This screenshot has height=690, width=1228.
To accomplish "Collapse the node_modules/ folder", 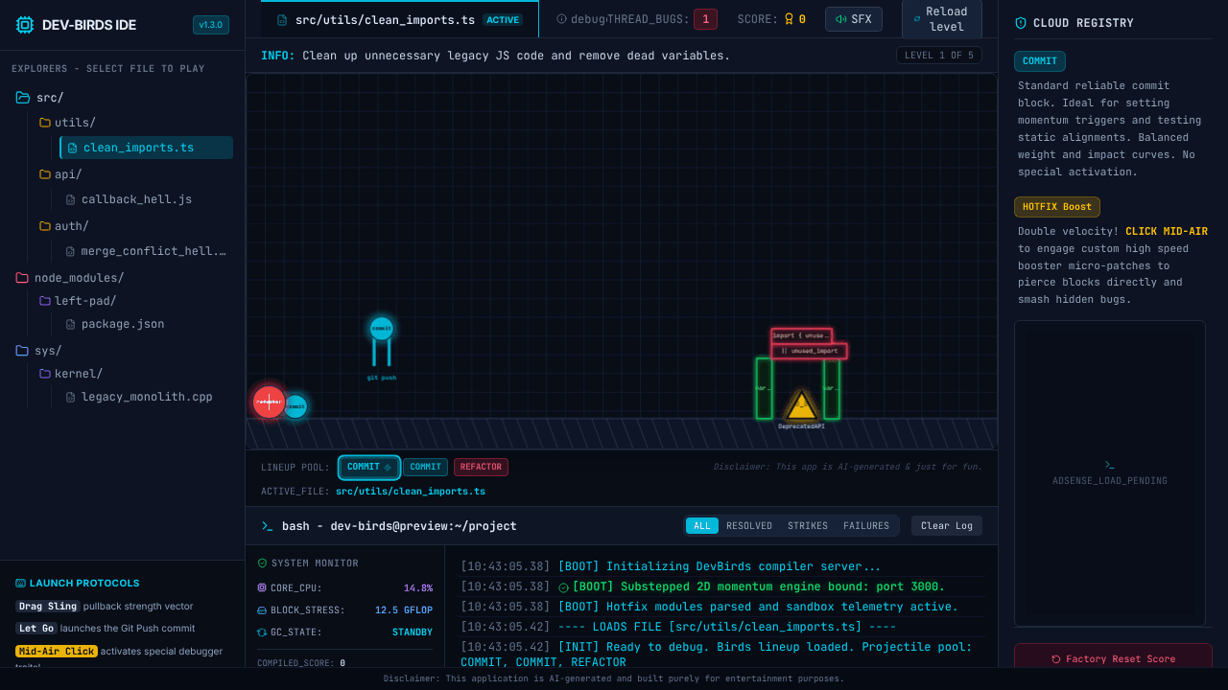I will click(70, 278).
